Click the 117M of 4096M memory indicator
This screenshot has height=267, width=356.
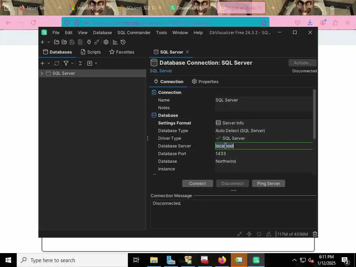(292, 234)
